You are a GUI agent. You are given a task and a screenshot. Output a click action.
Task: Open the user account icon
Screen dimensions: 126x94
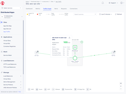pos(121,3)
